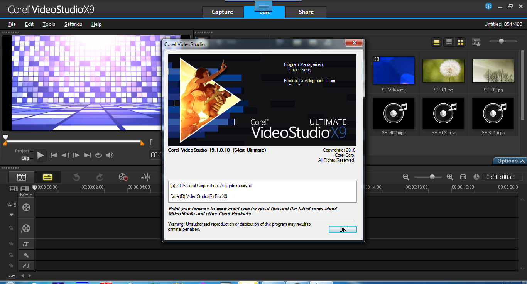Open the Settings menu
527x284 pixels.
tap(73, 24)
